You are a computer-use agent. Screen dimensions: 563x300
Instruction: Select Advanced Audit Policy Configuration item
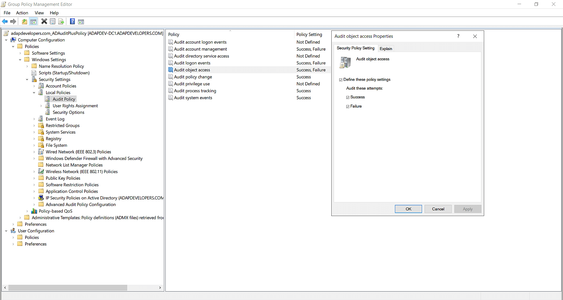tap(81, 205)
